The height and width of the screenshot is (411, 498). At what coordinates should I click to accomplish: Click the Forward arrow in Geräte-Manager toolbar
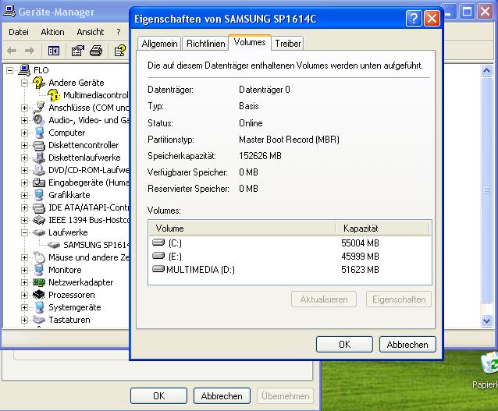click(x=30, y=51)
